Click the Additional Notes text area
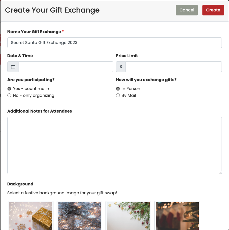 point(114,145)
